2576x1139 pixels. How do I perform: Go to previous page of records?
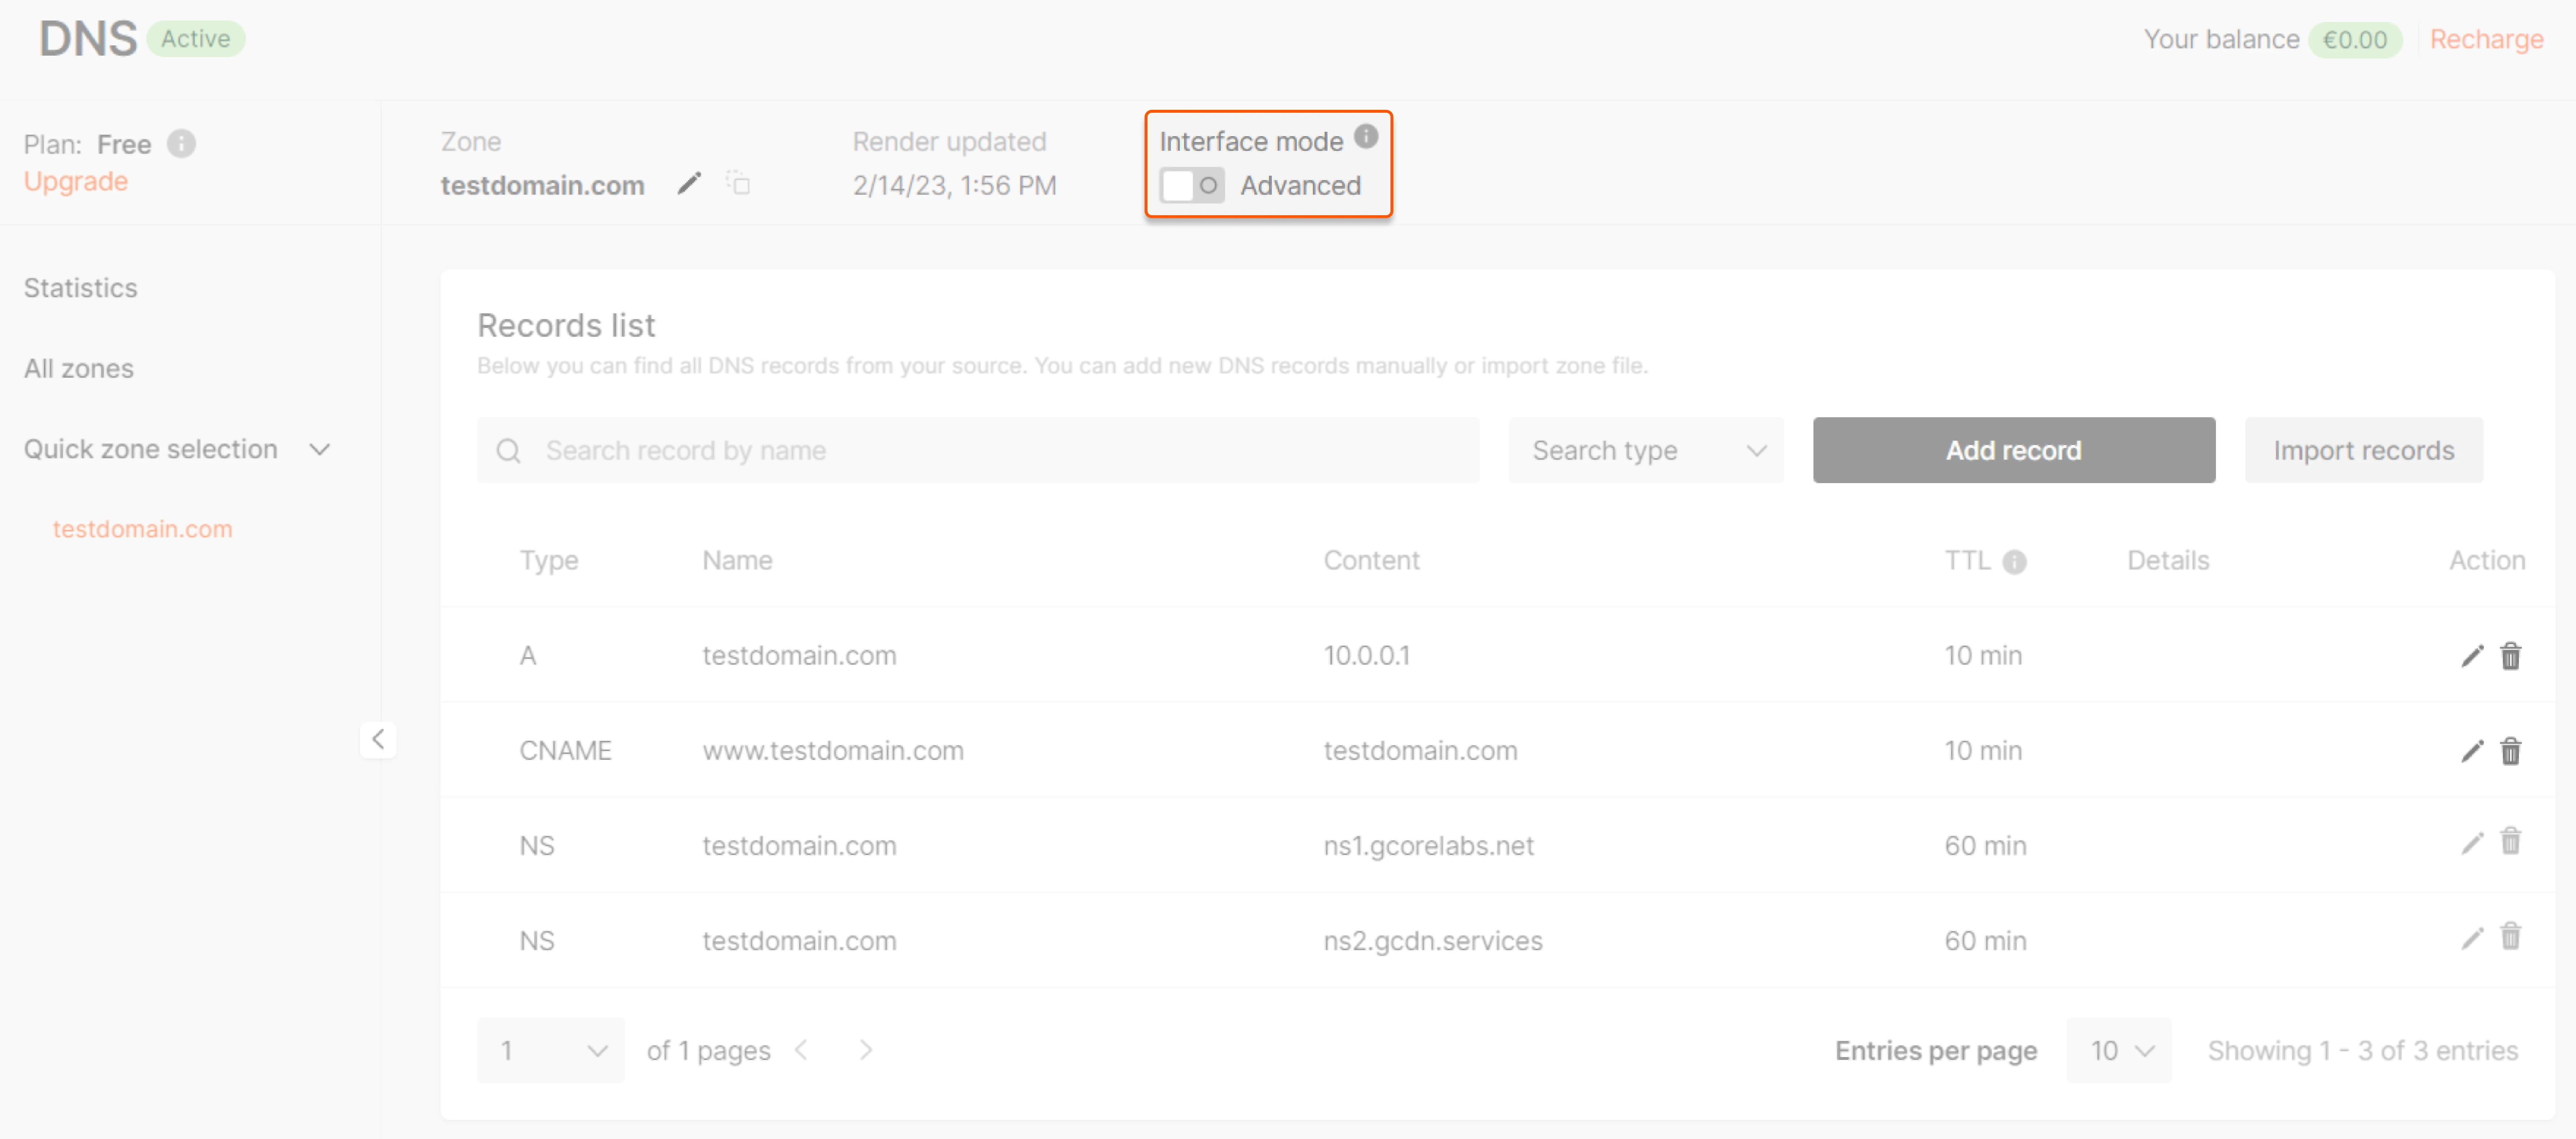(801, 1050)
